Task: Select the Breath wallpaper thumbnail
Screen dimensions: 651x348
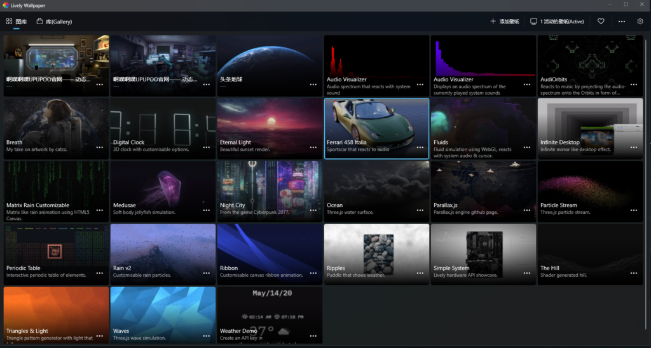Action: pyautogui.click(x=56, y=129)
